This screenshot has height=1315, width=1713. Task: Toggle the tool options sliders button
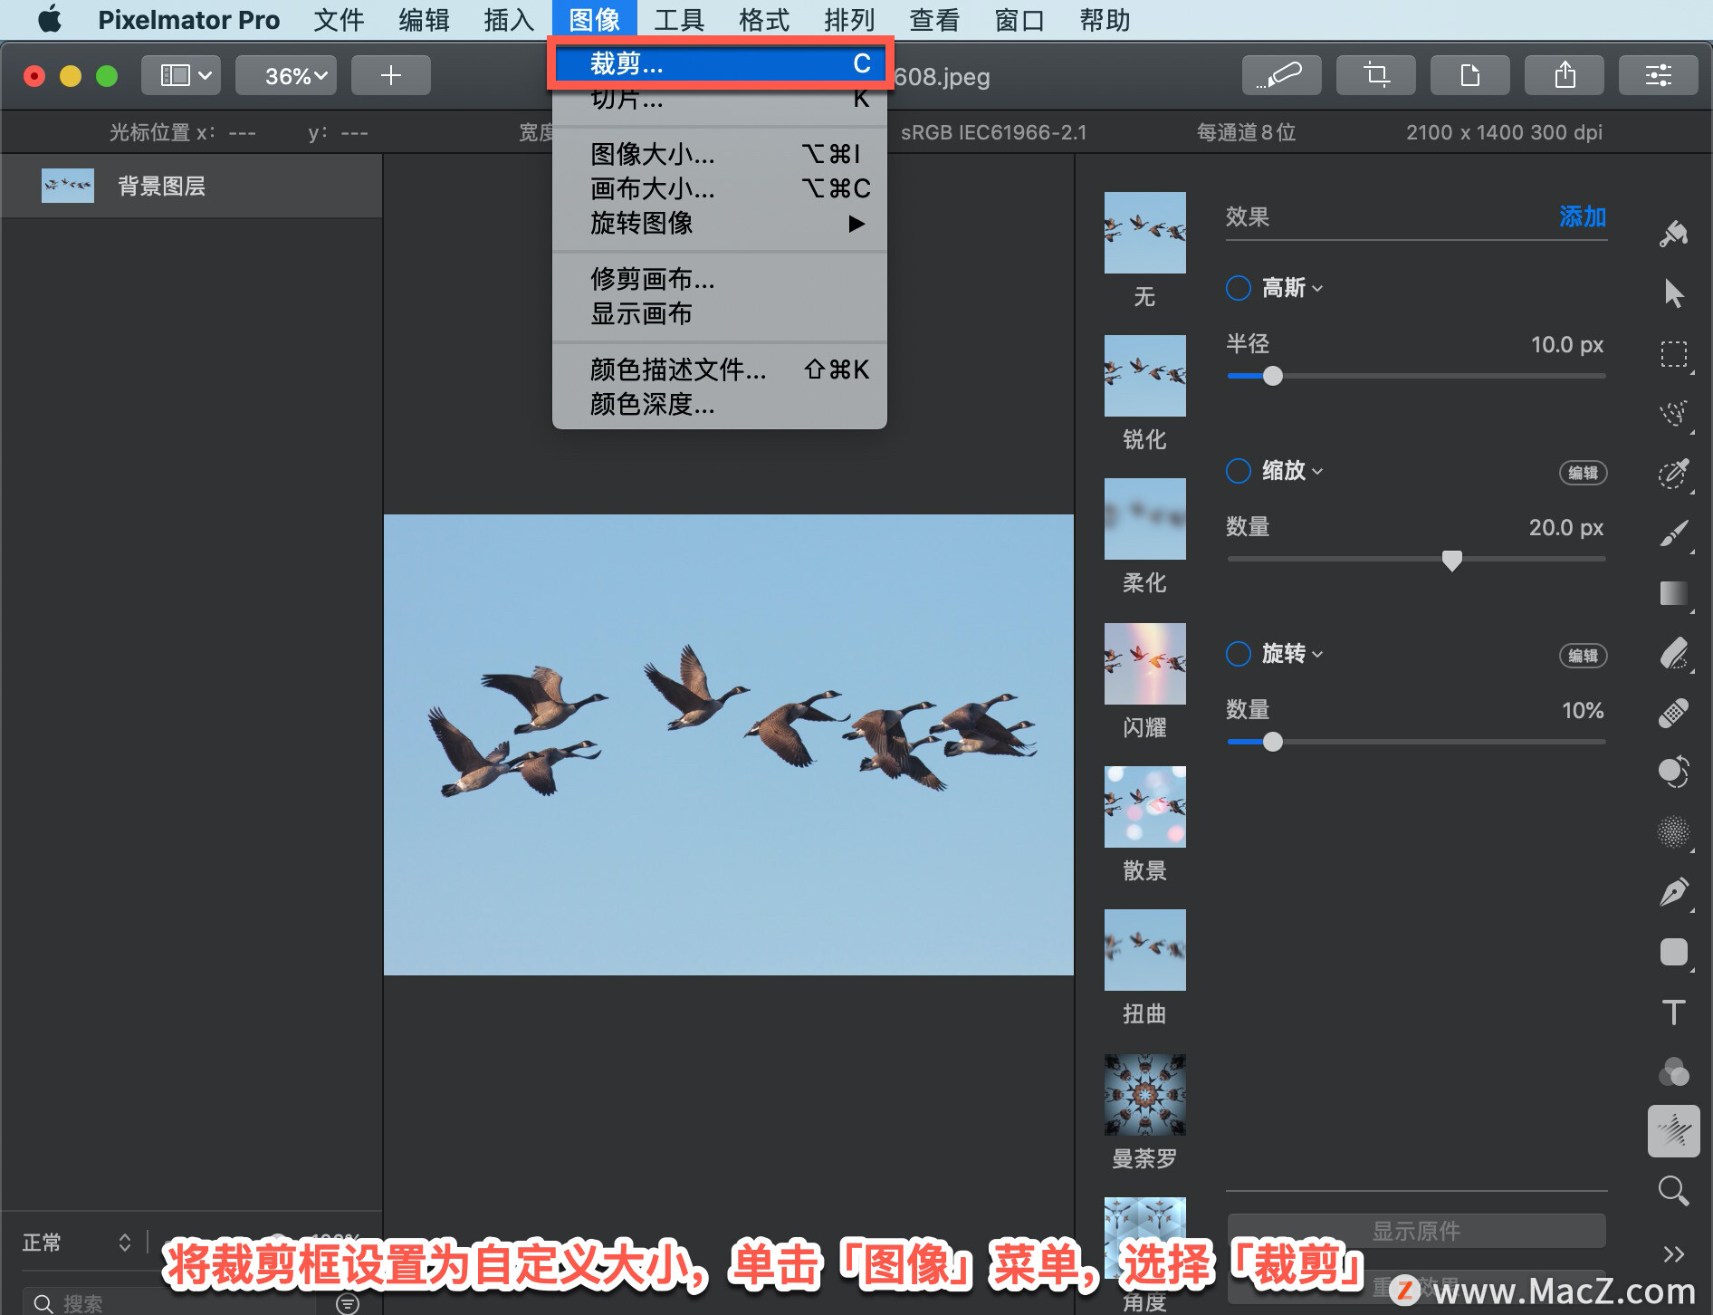click(1658, 75)
